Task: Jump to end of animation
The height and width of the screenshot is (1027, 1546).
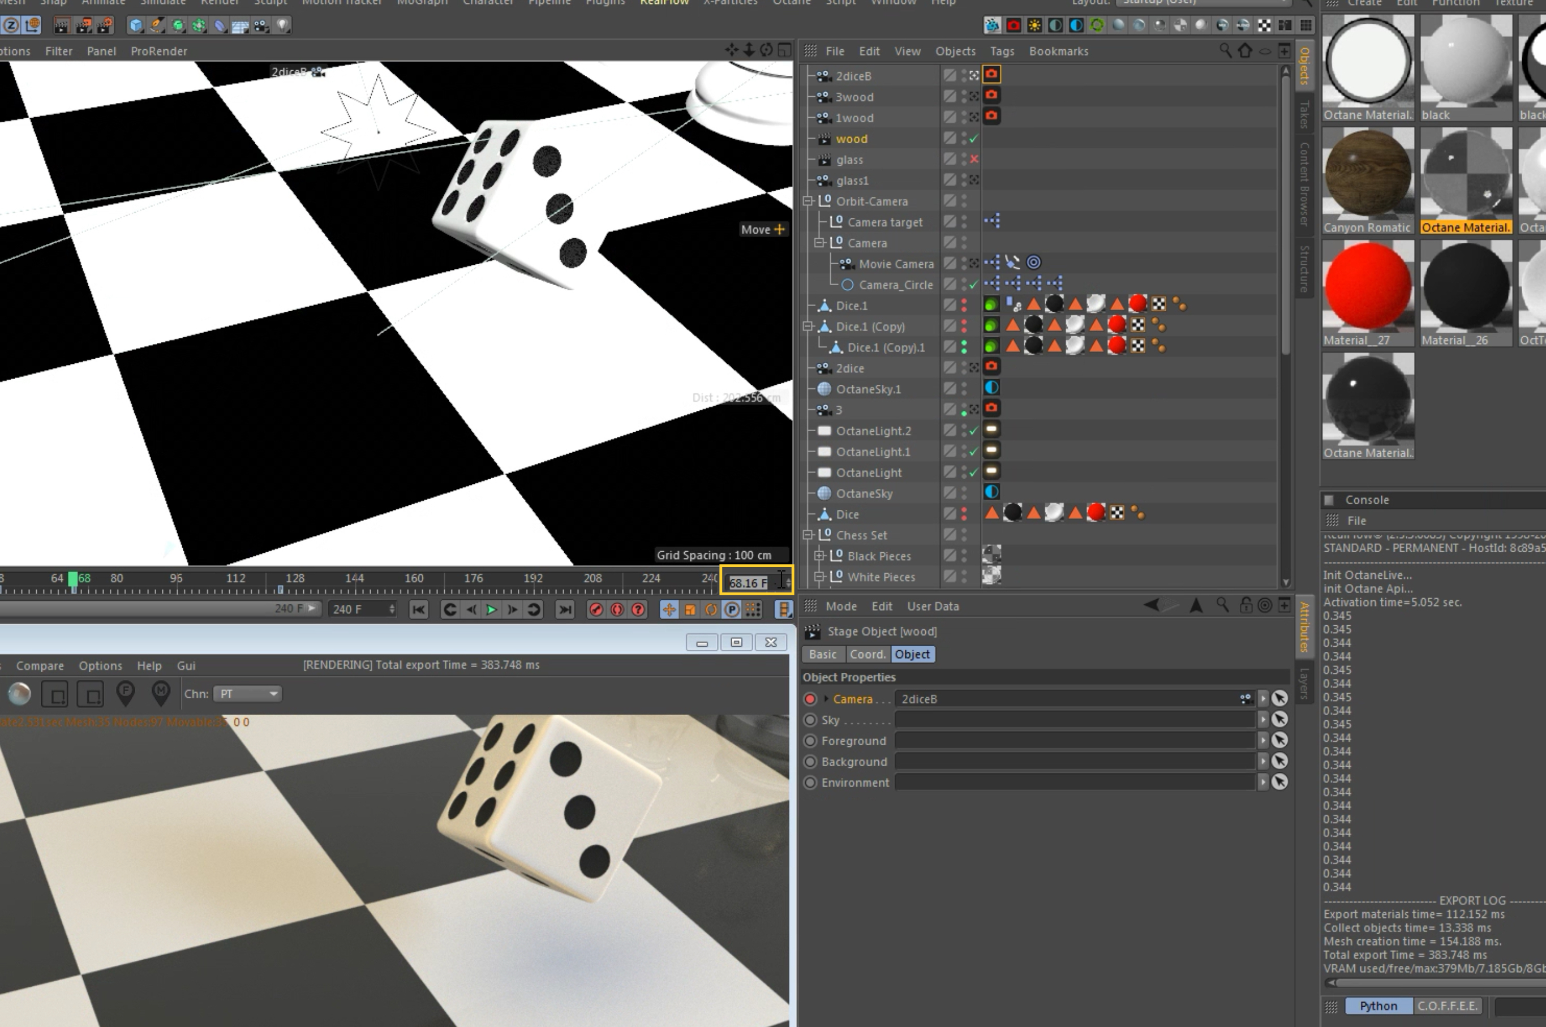Action: 564,610
